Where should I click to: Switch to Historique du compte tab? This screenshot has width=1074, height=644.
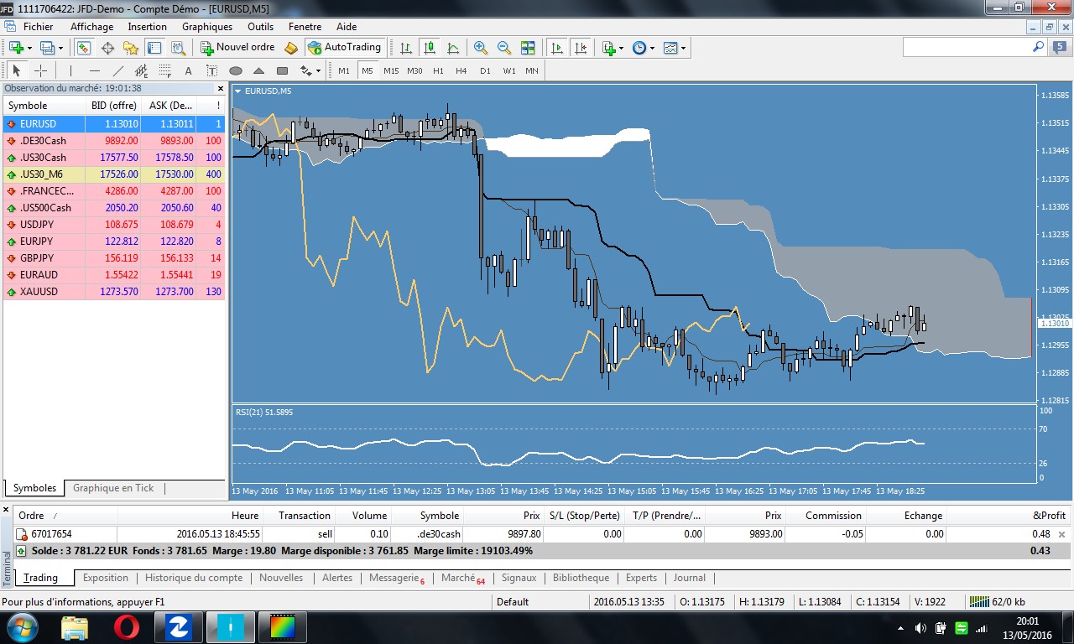tap(194, 578)
